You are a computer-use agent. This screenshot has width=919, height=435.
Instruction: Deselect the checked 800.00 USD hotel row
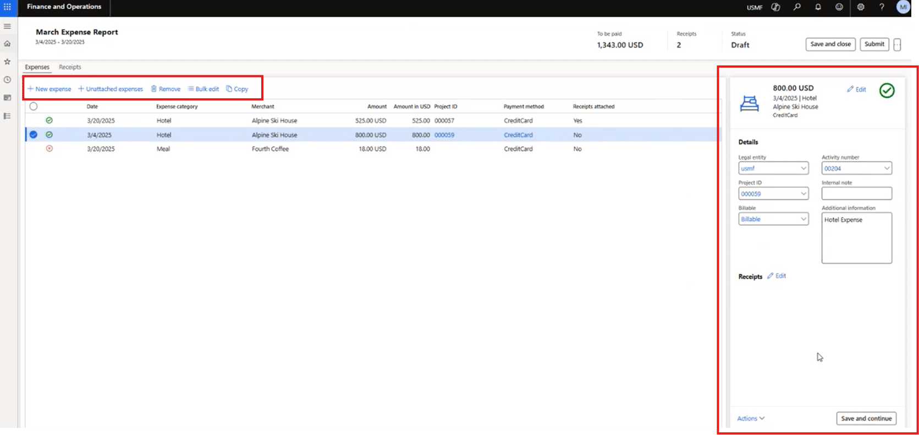pos(34,135)
